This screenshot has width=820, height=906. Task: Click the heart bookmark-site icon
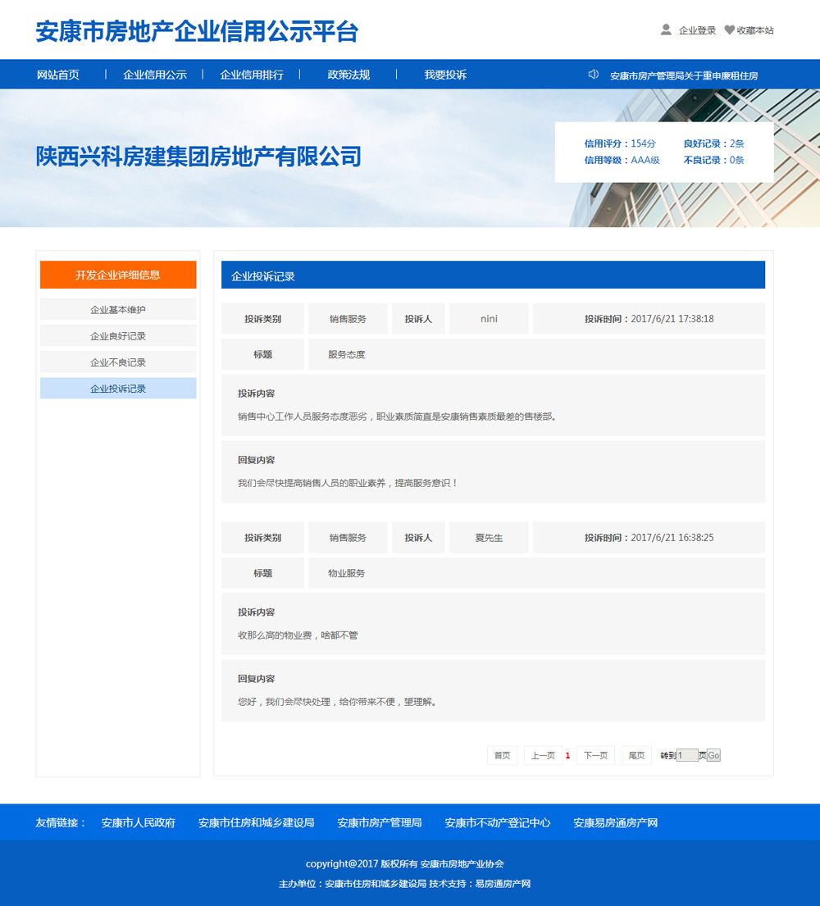(729, 30)
